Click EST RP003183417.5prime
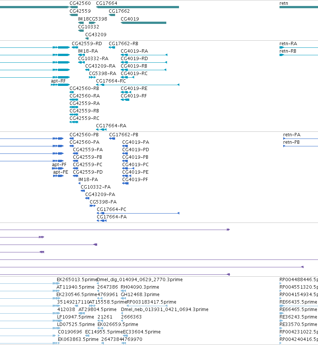The width and height of the screenshot is (318, 345). point(151,302)
